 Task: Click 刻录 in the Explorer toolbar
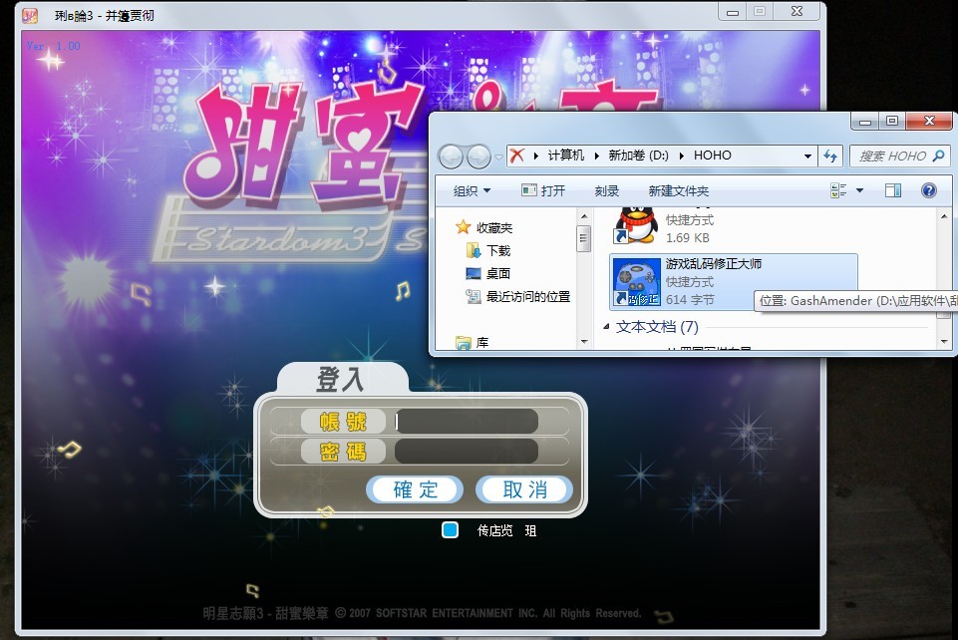pos(606,190)
